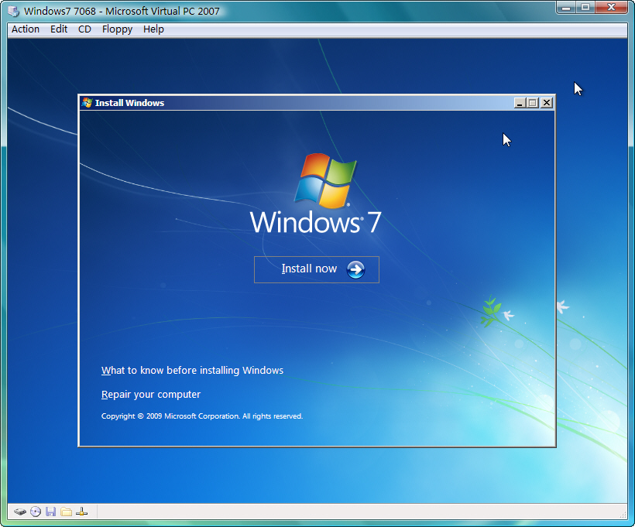Open the CD menu
The width and height of the screenshot is (635, 527).
pos(84,29)
